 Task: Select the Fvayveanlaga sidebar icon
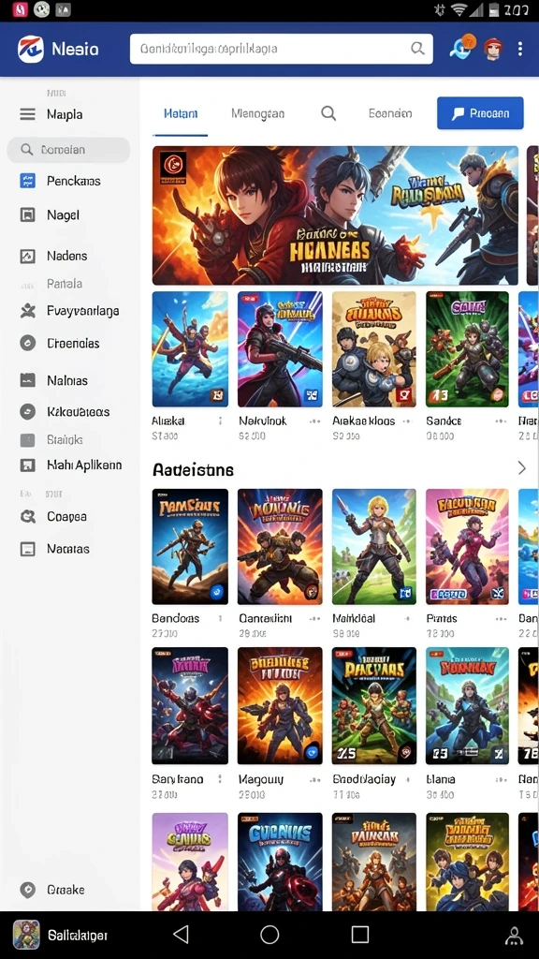coord(27,311)
